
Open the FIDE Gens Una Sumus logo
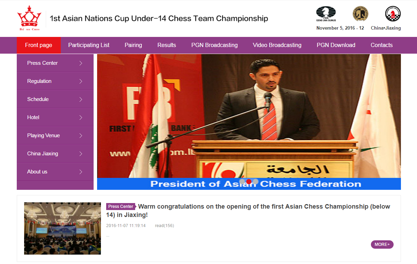click(x=326, y=14)
